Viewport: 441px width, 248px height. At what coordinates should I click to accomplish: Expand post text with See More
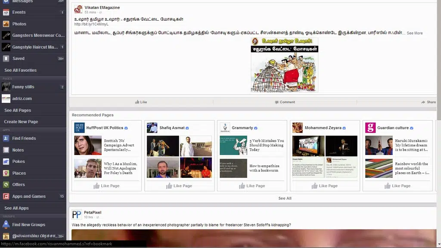(x=415, y=33)
